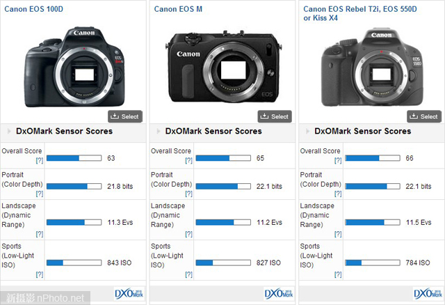Click DxOMark Sensor Scores heading for Rebel T2i
Screen dimensions: 445x305
[x=363, y=131]
